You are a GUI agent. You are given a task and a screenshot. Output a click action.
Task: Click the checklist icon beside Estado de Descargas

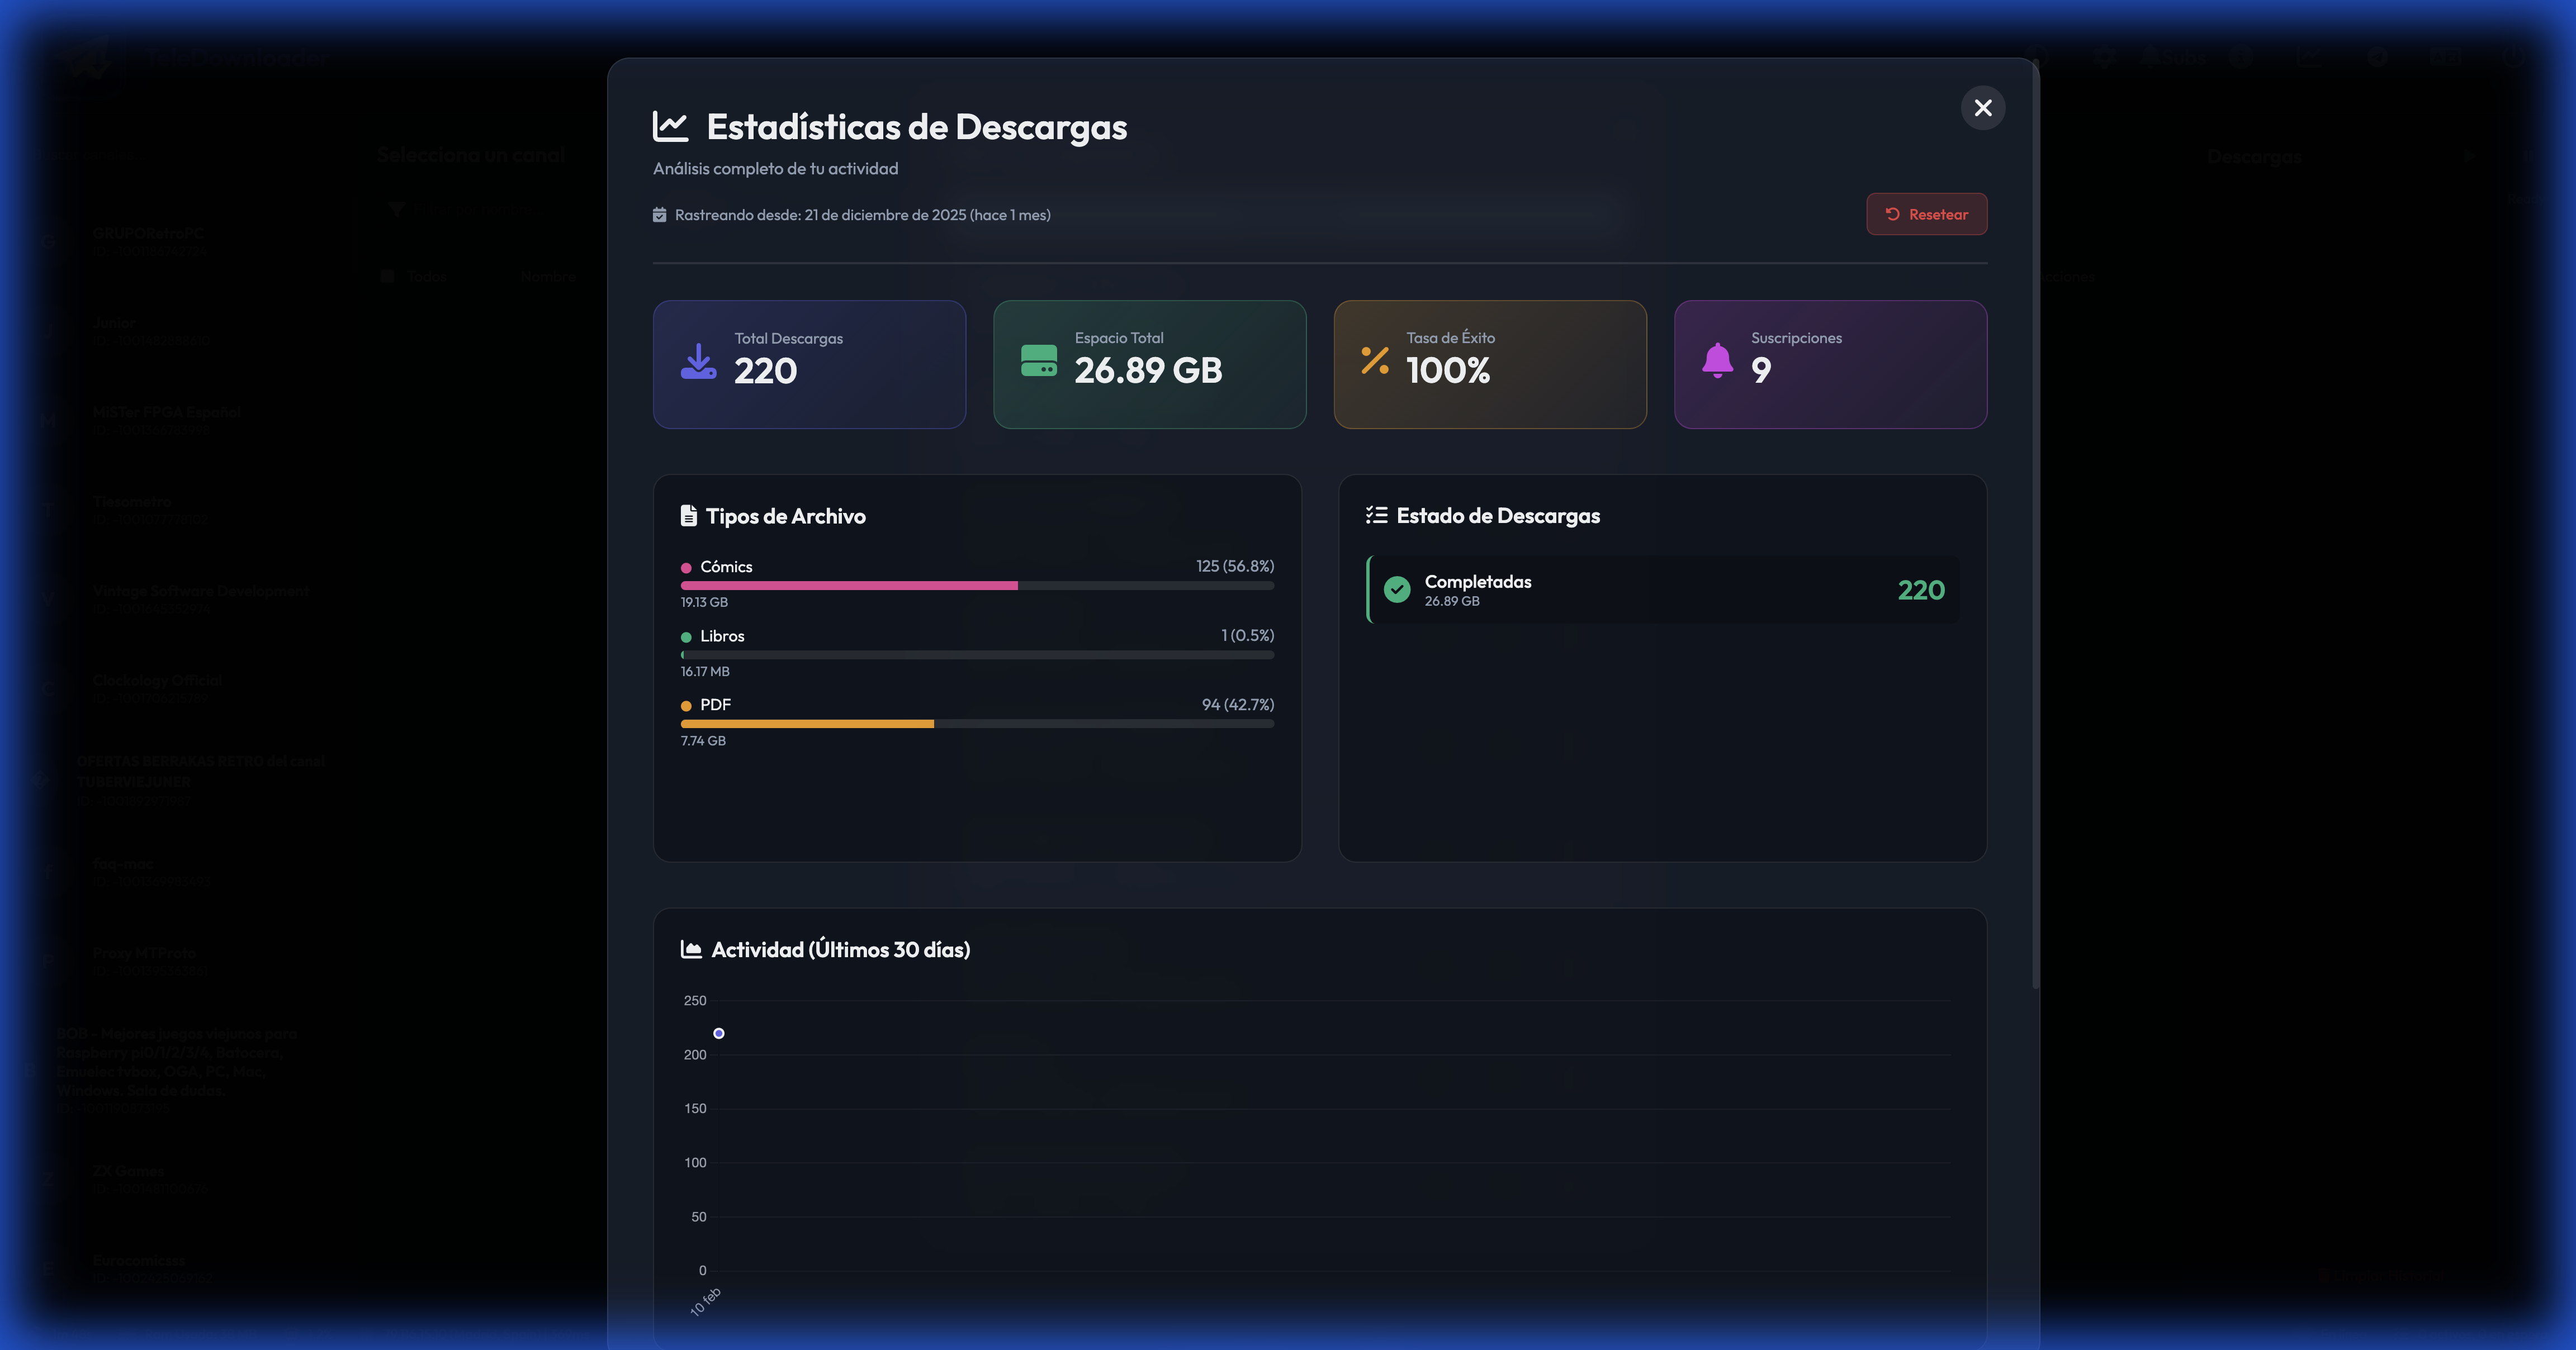pyautogui.click(x=1376, y=516)
